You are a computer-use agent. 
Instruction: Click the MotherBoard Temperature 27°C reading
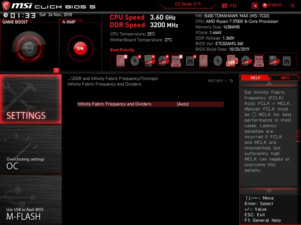coord(141,40)
